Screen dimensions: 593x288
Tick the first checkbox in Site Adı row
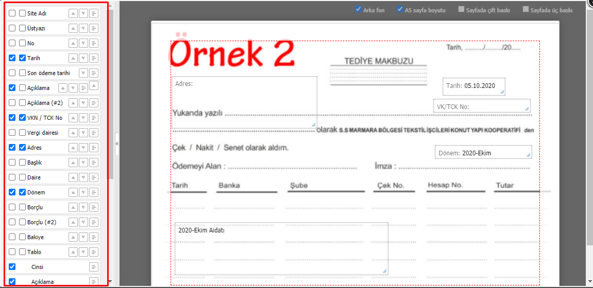click(12, 13)
